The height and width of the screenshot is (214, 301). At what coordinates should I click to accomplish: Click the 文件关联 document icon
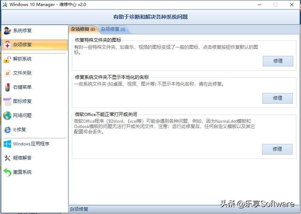click(7, 73)
